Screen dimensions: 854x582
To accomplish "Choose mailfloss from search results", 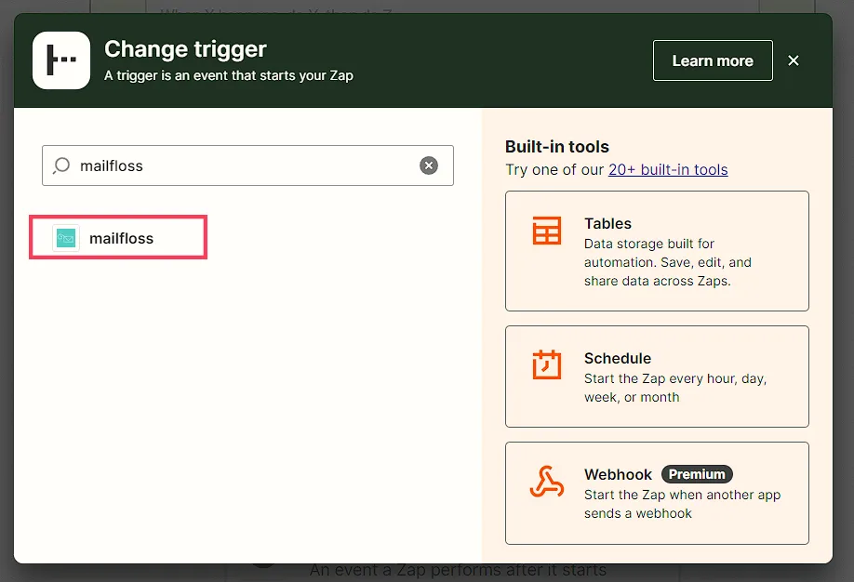I will coord(118,237).
